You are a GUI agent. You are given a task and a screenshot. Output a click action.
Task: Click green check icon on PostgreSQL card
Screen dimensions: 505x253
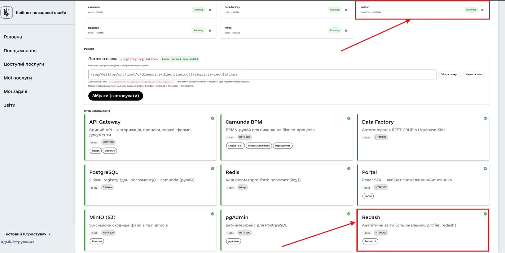212,168
